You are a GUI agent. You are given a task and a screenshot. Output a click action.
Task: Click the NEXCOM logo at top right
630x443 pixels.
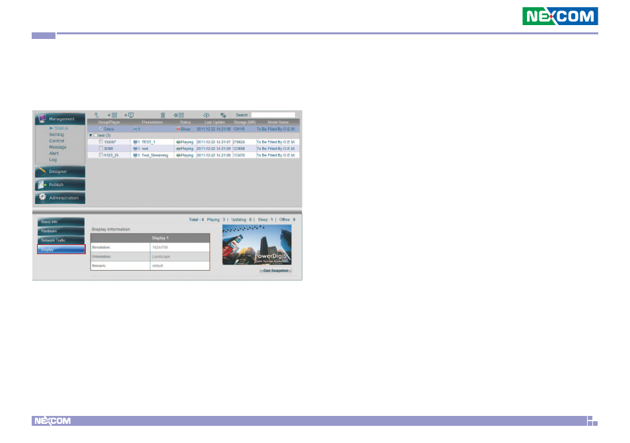[560, 16]
